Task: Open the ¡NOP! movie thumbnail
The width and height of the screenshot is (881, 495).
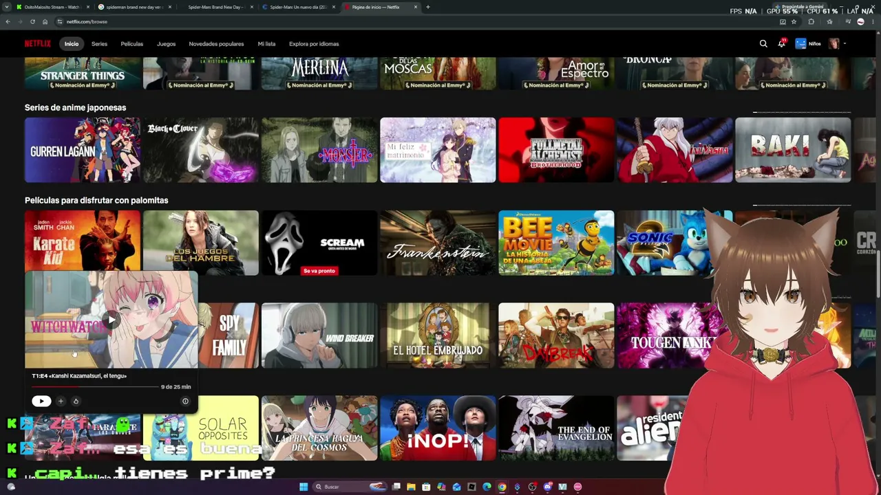Action: pos(438,428)
